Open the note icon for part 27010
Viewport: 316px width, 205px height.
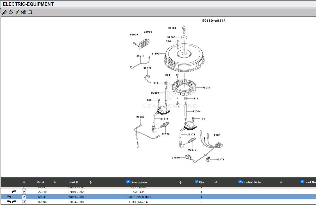pos(24,192)
